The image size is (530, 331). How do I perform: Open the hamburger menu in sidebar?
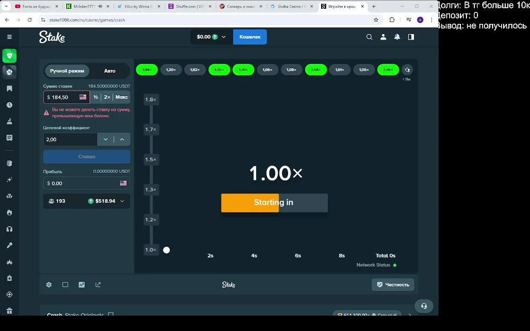(x=10, y=37)
